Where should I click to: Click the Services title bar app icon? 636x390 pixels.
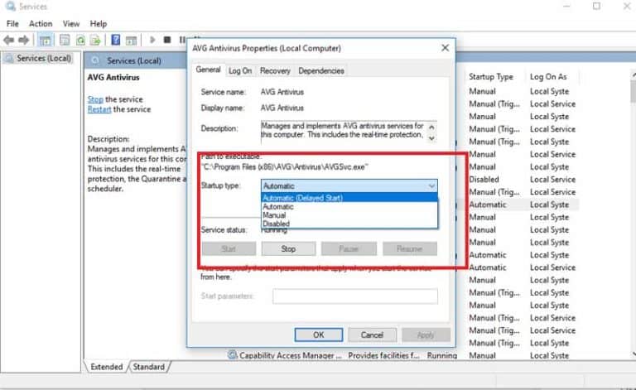click(10, 7)
